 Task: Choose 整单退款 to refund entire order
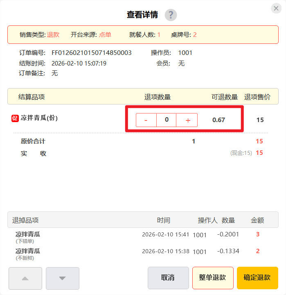(213, 278)
